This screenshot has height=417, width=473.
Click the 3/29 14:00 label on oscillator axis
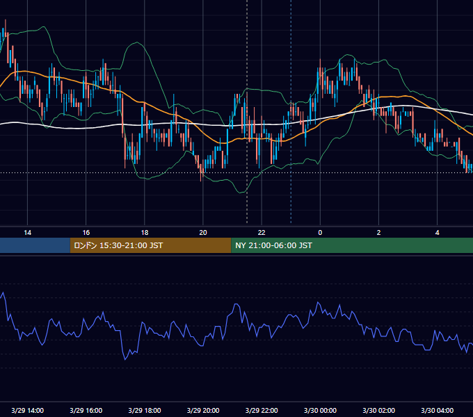tap(27, 410)
